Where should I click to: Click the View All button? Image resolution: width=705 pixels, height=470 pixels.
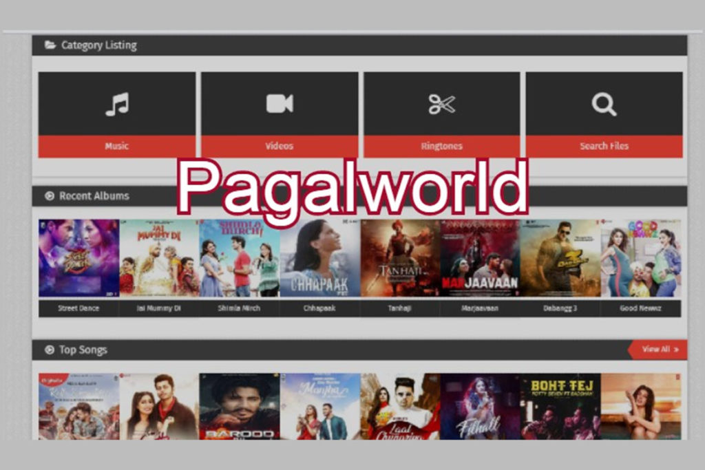tap(657, 349)
